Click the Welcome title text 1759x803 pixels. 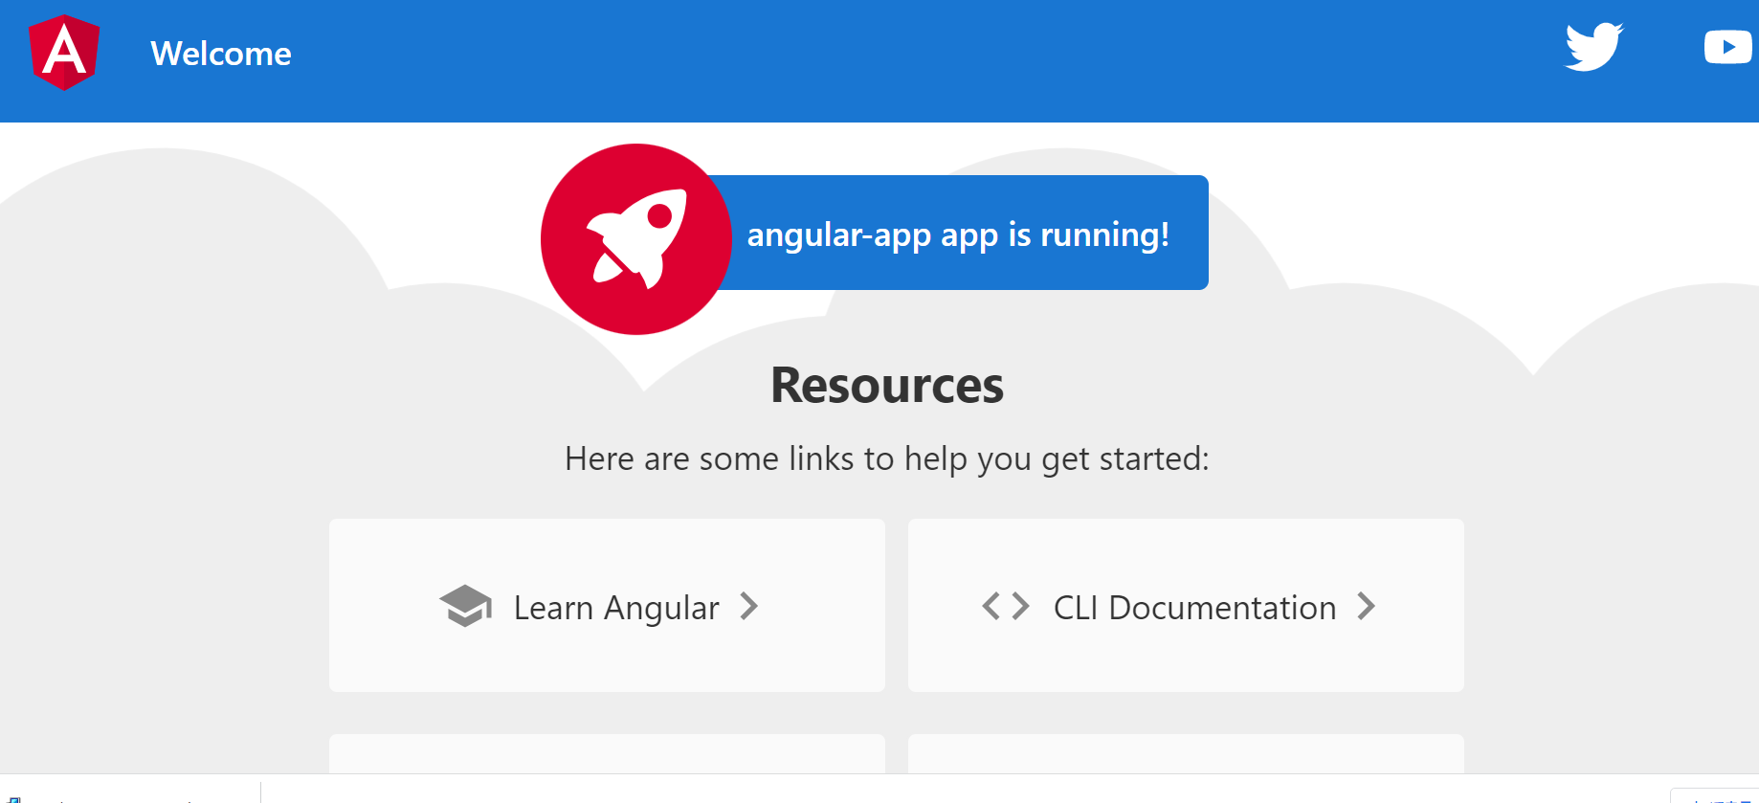pos(221,54)
